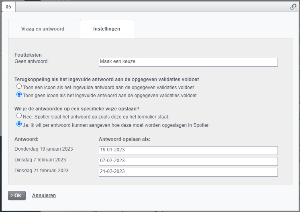
Task: Click the 21-02-2023 save-as field
Action: coord(188,172)
